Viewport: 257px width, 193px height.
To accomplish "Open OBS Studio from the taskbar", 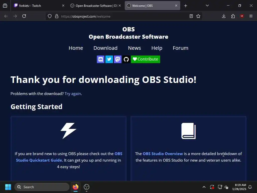I will [87, 187].
